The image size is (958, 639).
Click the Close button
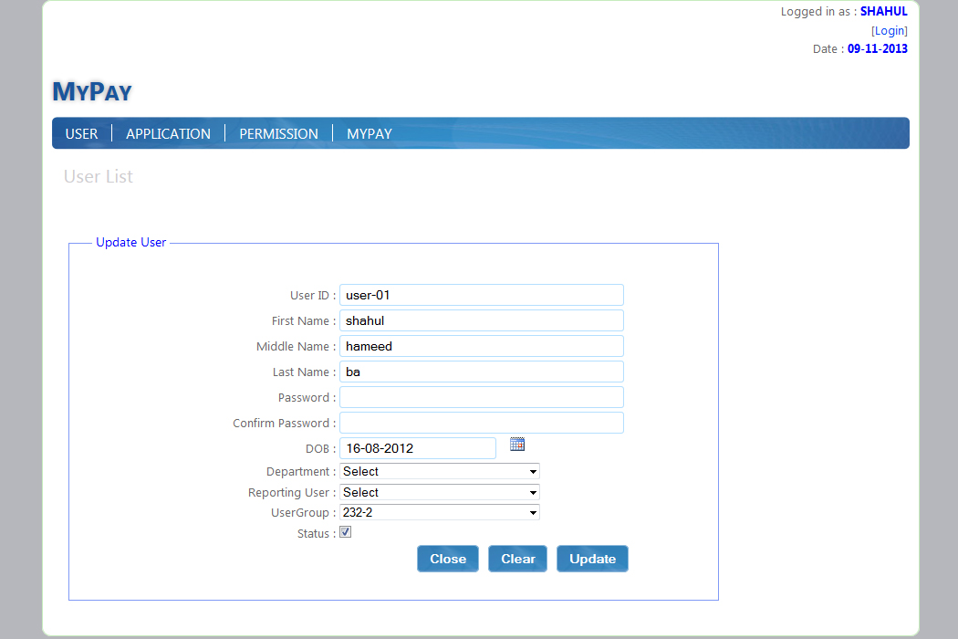coord(448,559)
